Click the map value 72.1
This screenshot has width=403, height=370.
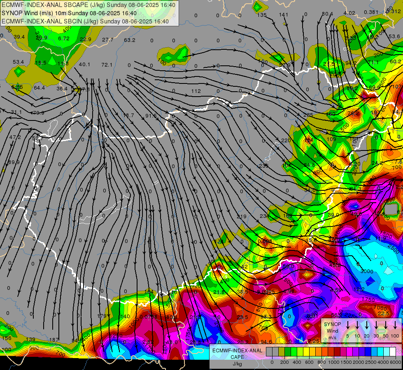click(107, 65)
